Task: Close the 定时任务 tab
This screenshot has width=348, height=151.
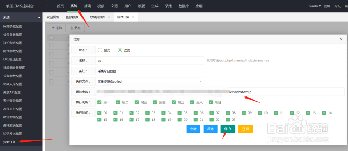Action: 133,17
